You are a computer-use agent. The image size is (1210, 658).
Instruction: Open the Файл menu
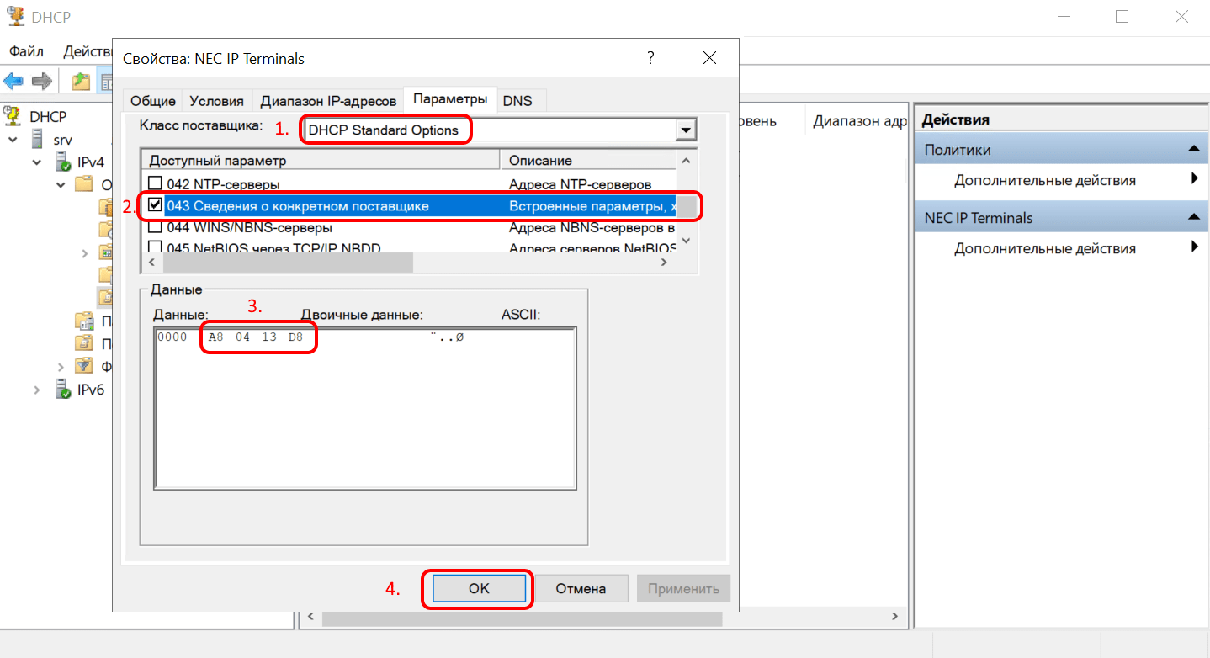[26, 51]
